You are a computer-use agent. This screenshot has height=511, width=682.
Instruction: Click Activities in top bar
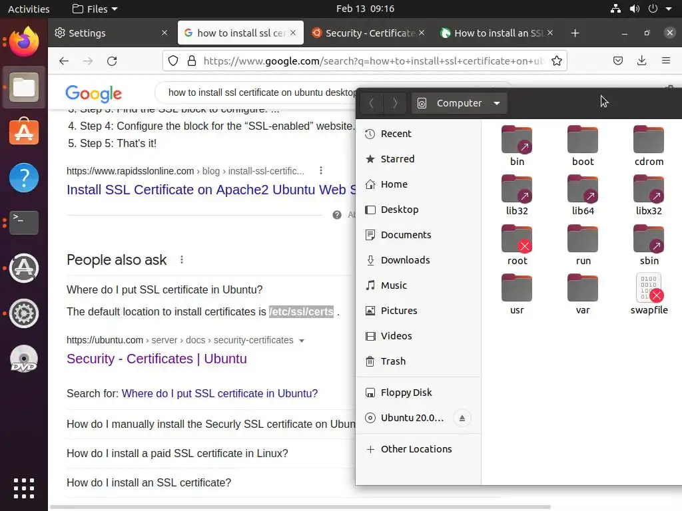(29, 9)
